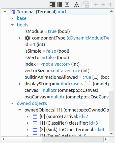115x143 pixels.
Task: Collapse the fields section
Action: tap(12, 25)
